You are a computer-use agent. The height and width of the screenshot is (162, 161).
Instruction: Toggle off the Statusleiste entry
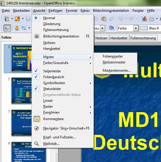pyautogui.click(x=63, y=89)
